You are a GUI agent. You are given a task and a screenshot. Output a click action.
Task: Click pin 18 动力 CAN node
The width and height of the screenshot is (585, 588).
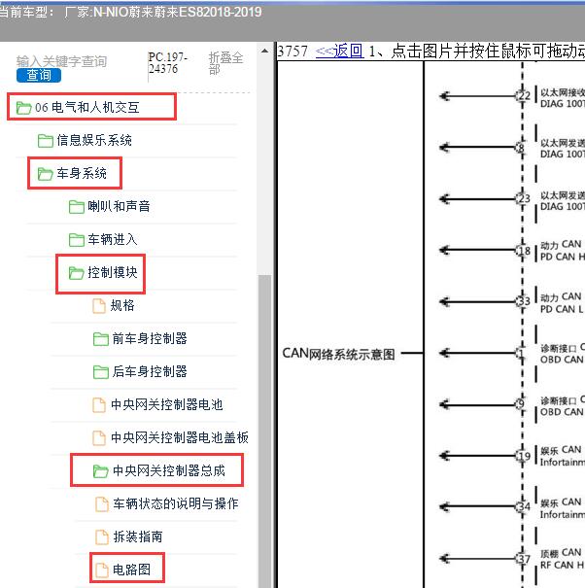pyautogui.click(x=523, y=250)
